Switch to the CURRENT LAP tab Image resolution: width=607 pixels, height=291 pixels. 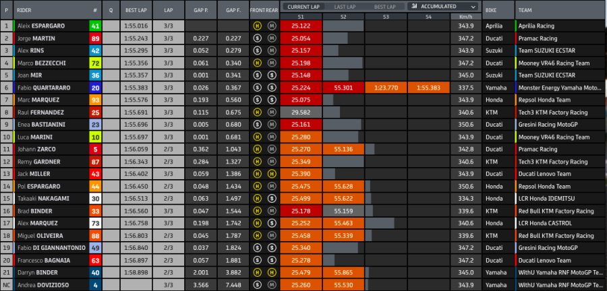(303, 7)
